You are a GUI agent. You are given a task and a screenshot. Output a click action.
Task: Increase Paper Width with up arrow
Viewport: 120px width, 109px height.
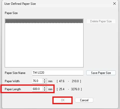click(45, 80)
